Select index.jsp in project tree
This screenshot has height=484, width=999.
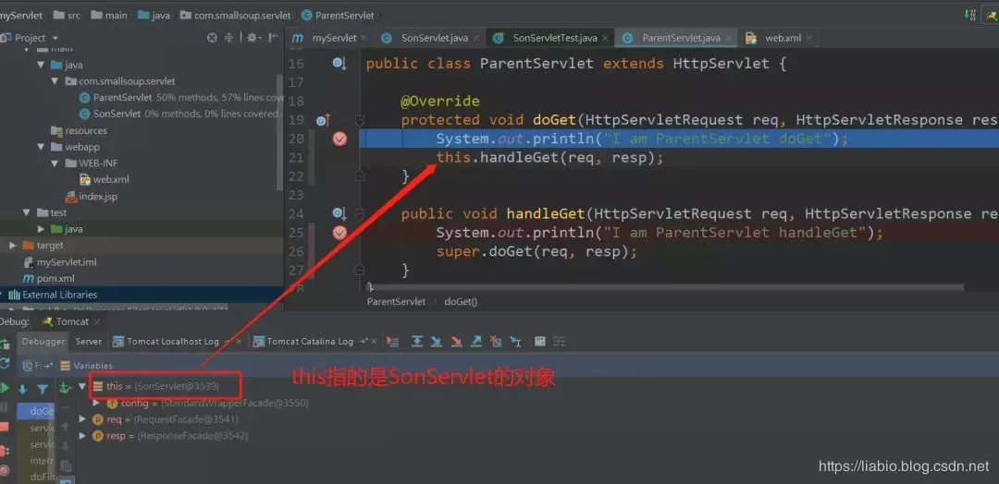coord(91,197)
